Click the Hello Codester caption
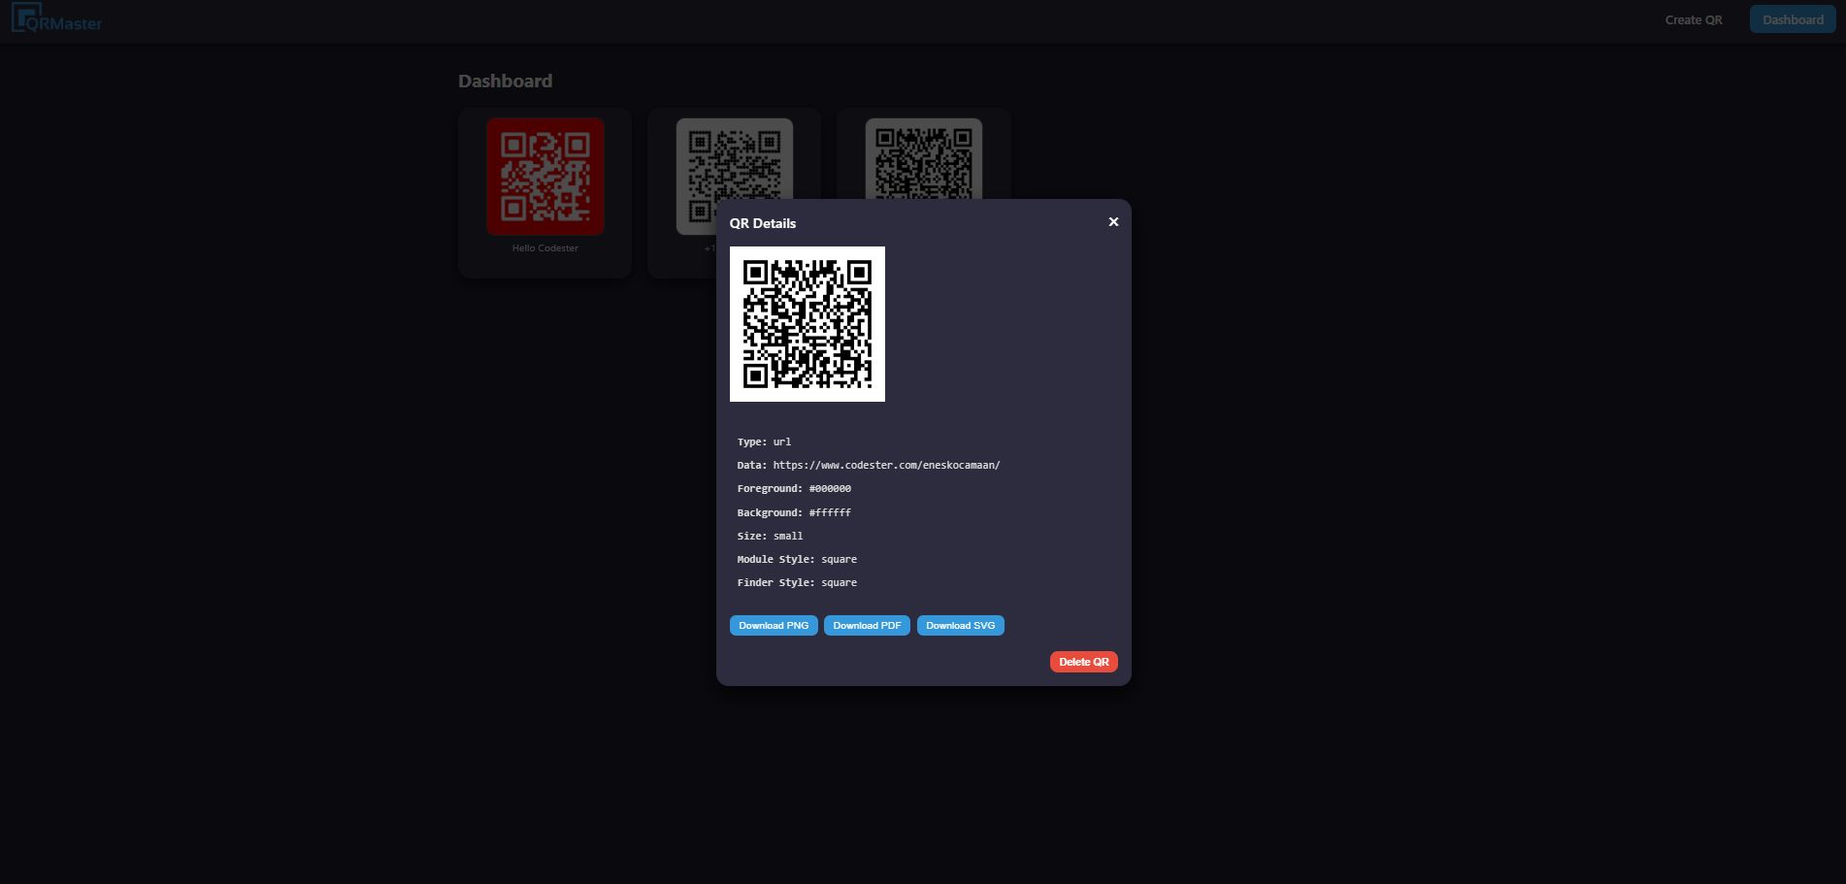Screen dimensions: 1846x884 pyautogui.click(x=545, y=248)
